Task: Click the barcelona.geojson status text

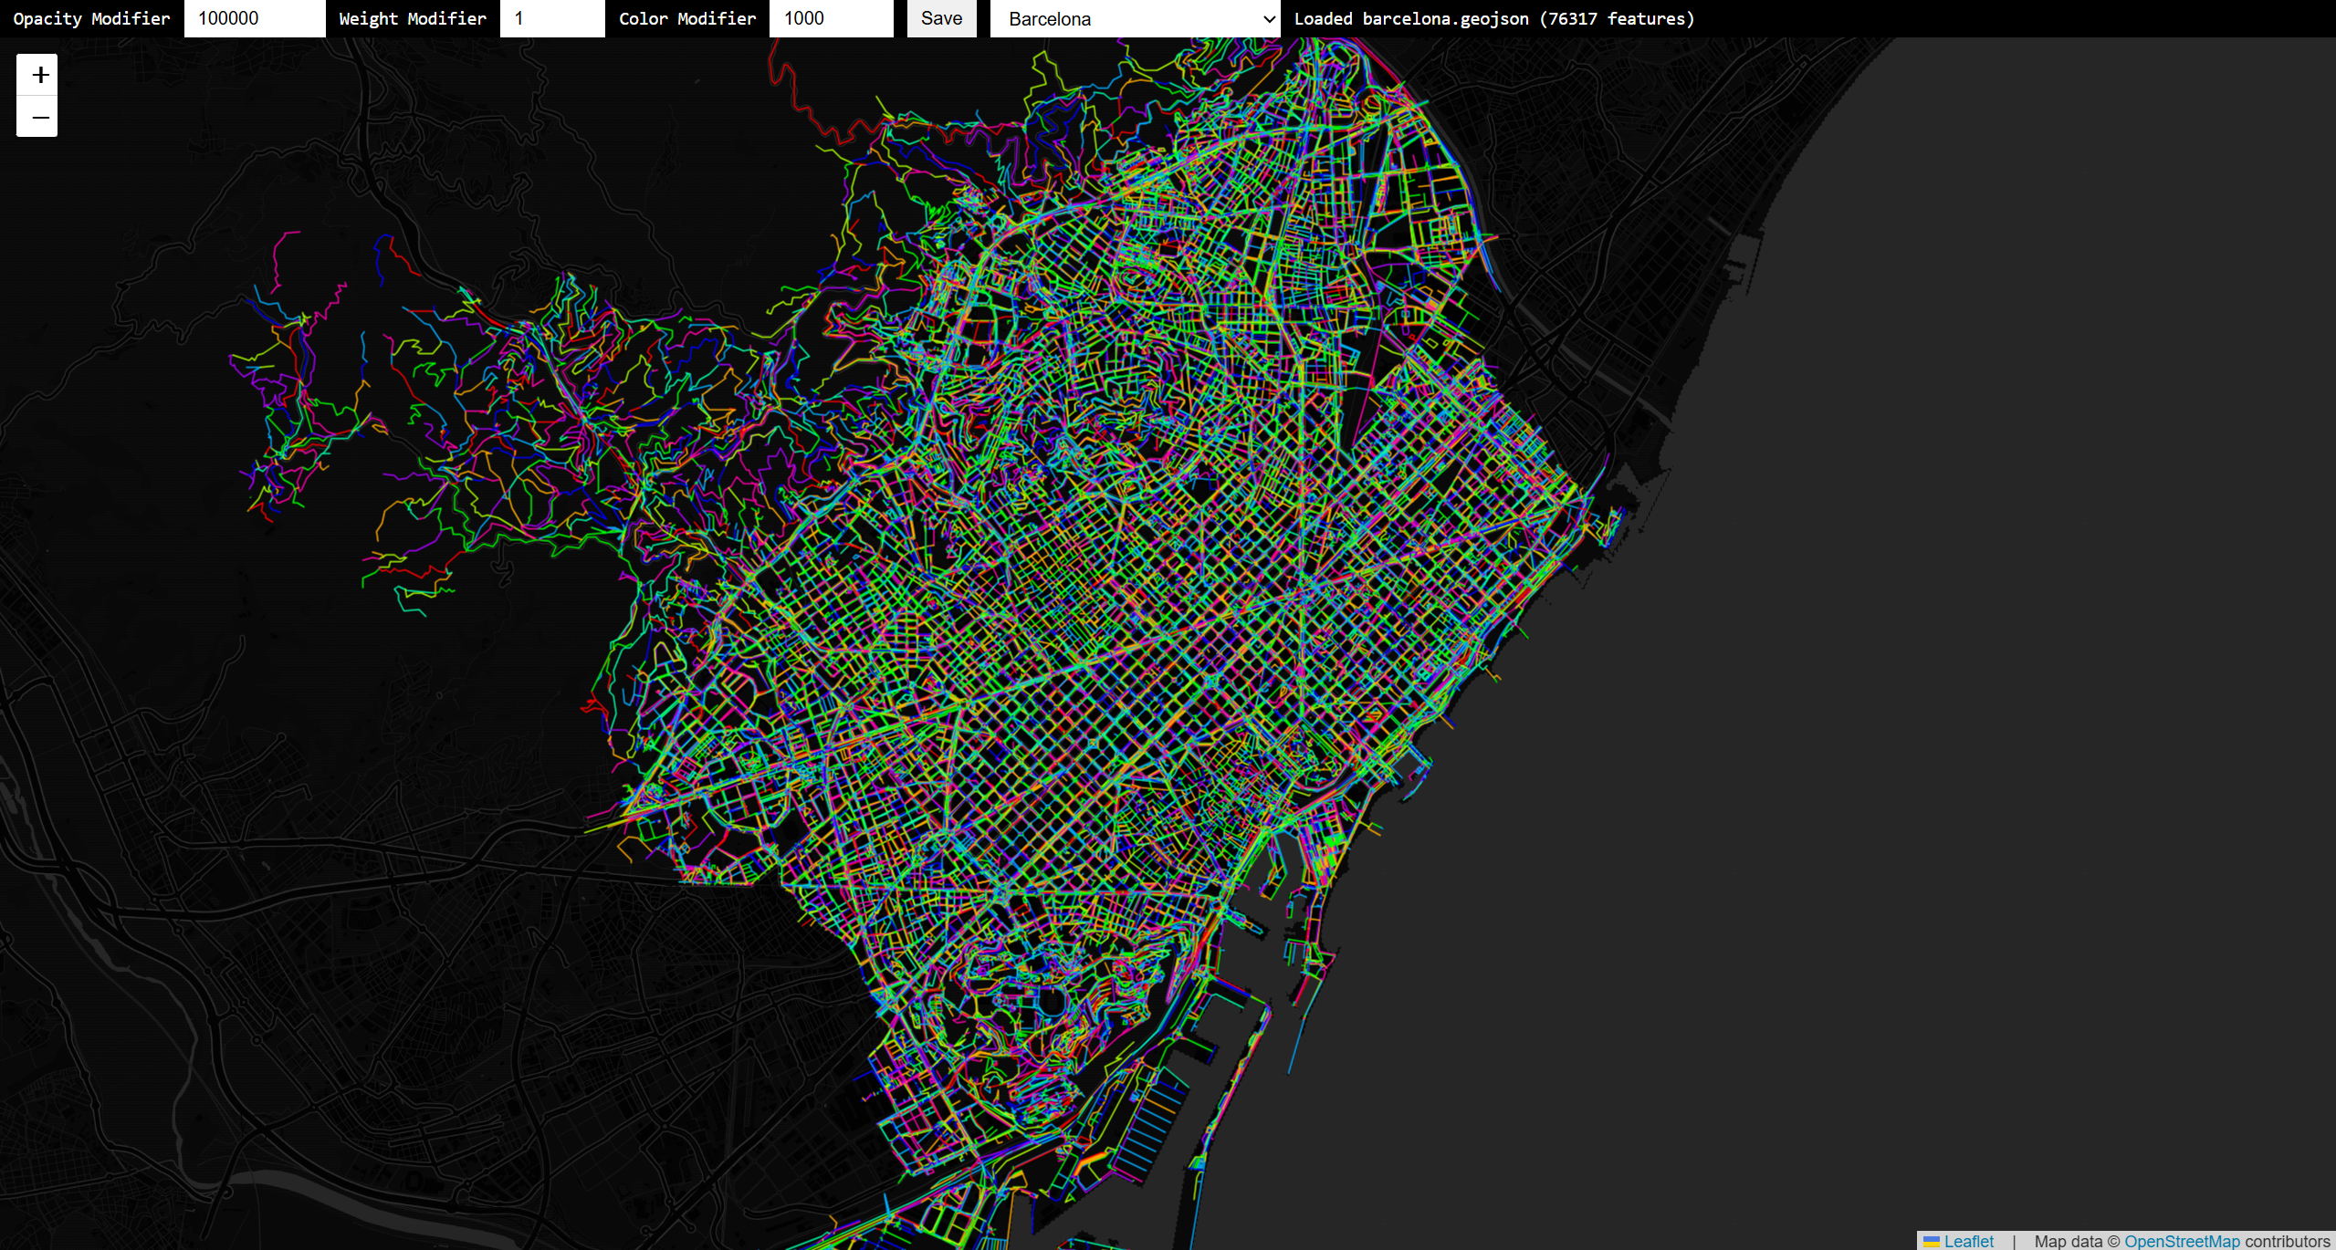Action: point(1494,18)
